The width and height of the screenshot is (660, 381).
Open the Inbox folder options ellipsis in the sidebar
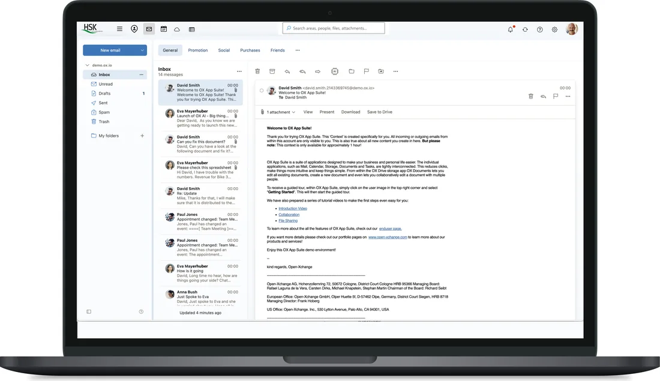[142, 74]
